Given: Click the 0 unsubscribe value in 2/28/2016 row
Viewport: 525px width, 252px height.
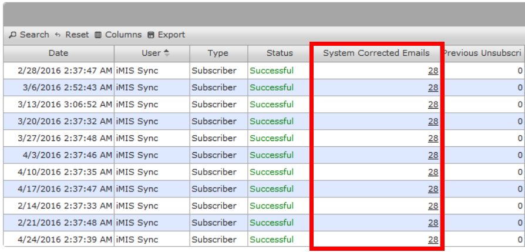Looking at the screenshot, I should click(520, 70).
